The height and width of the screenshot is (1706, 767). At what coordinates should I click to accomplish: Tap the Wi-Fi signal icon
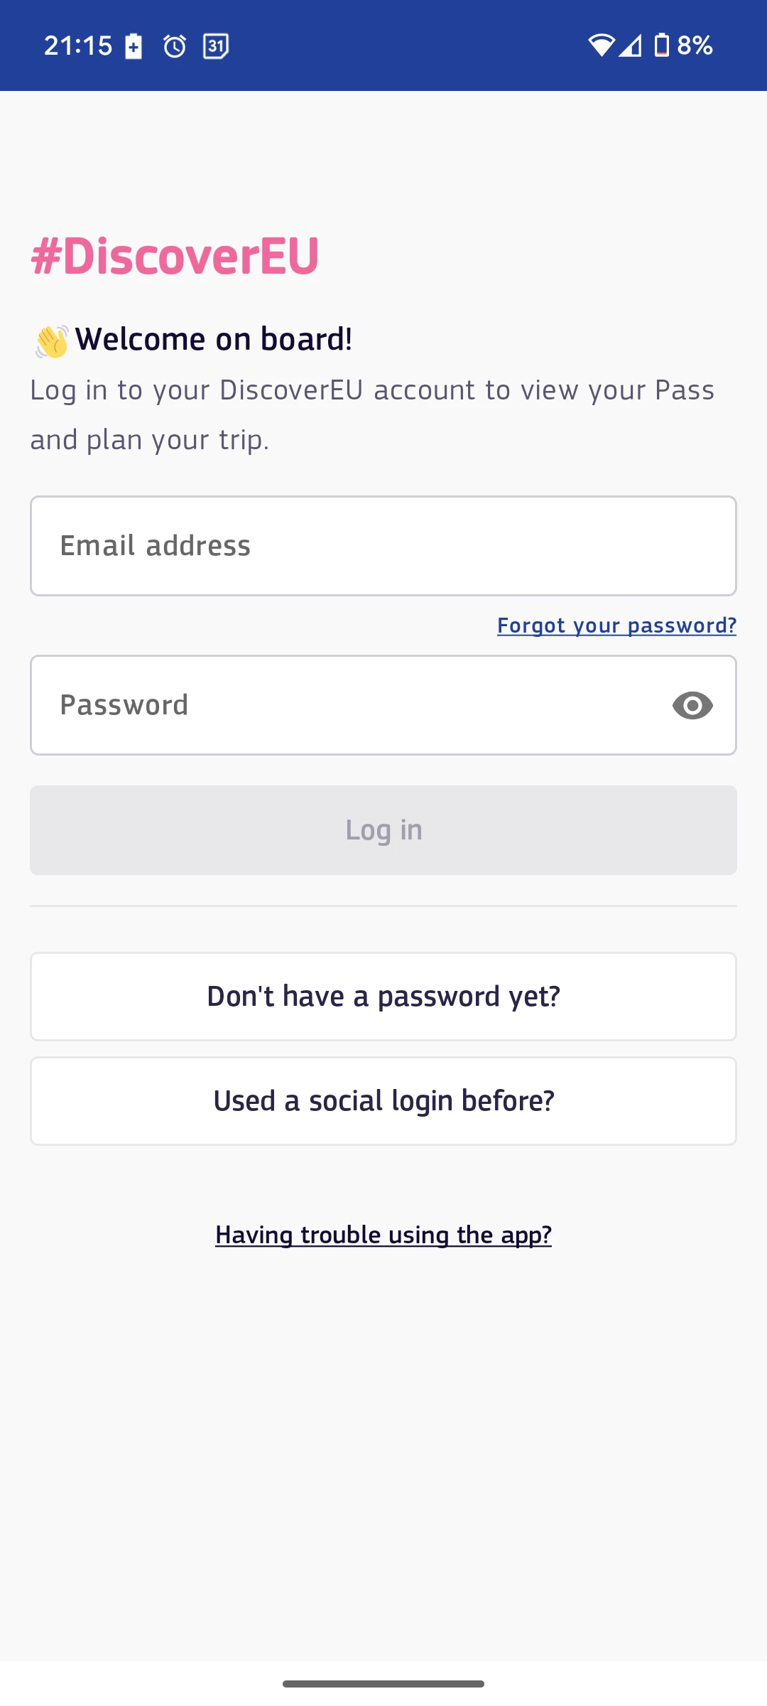(x=601, y=45)
